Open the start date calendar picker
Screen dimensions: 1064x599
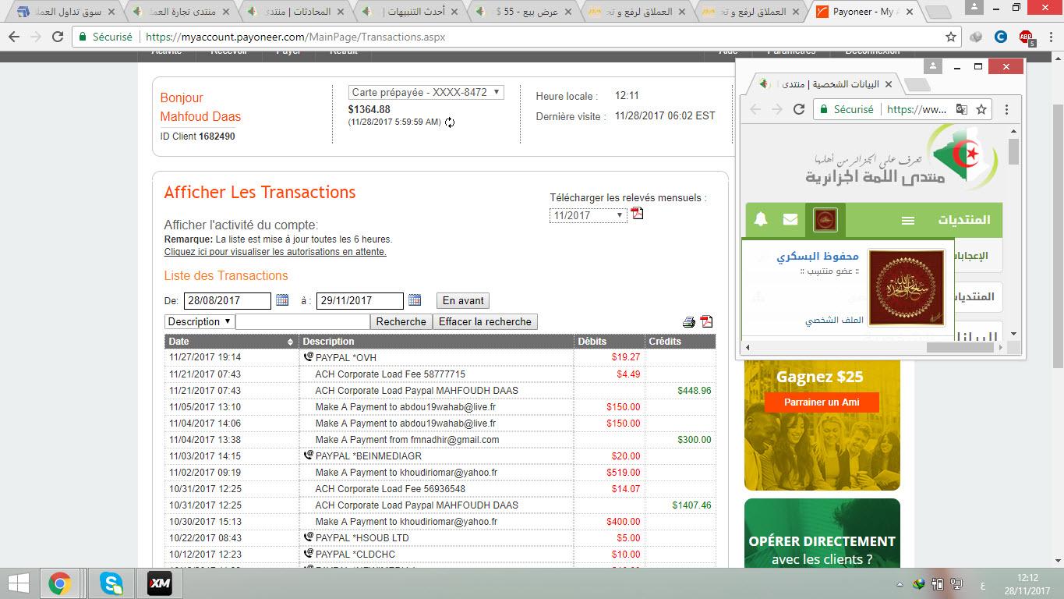(282, 300)
